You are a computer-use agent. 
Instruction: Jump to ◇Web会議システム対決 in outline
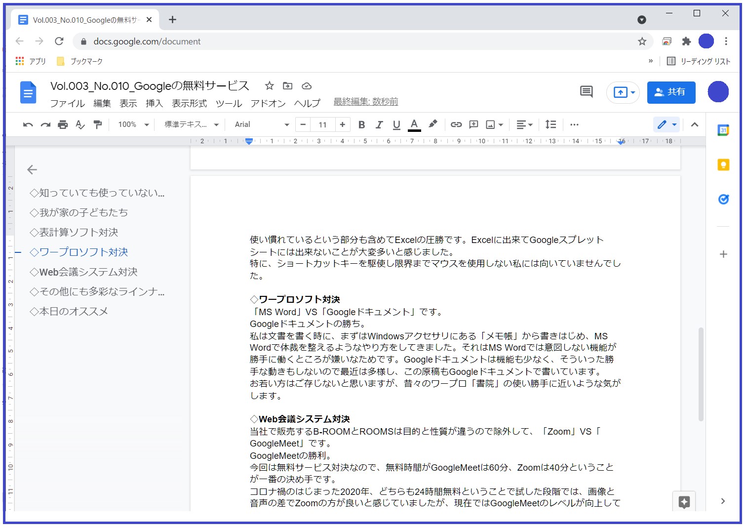tap(83, 272)
